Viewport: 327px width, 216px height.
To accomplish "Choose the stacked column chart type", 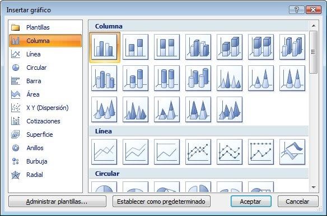I will [136, 47].
